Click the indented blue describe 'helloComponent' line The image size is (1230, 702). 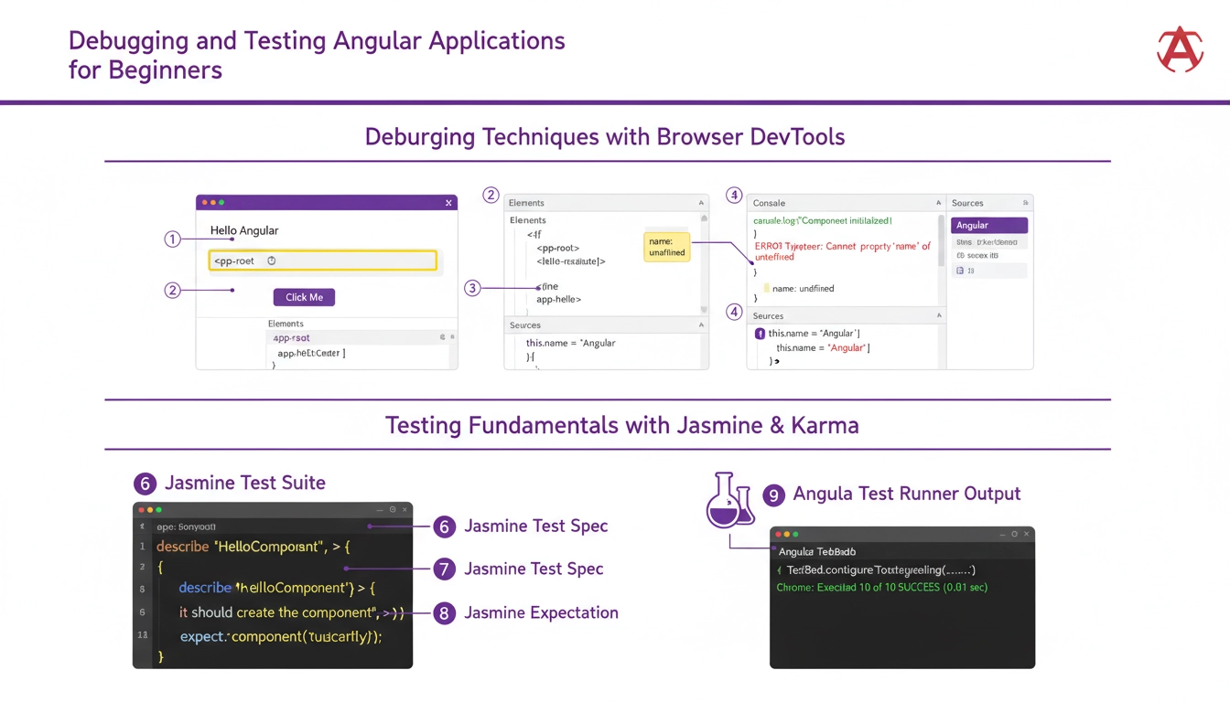click(277, 588)
